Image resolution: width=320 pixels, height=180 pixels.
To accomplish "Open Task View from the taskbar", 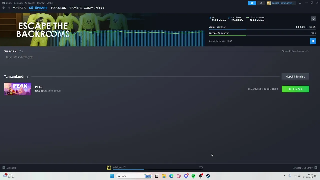I will click(156, 176).
